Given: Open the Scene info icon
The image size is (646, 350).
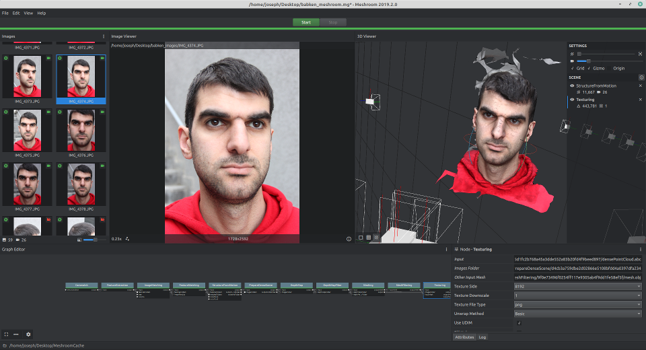Looking at the screenshot, I should pyautogui.click(x=641, y=77).
